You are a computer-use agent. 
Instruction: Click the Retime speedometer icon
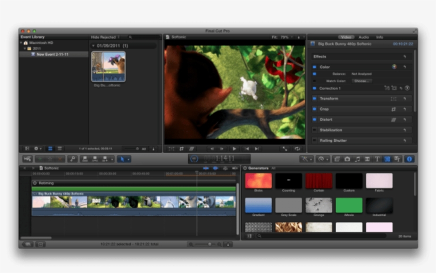click(321, 159)
